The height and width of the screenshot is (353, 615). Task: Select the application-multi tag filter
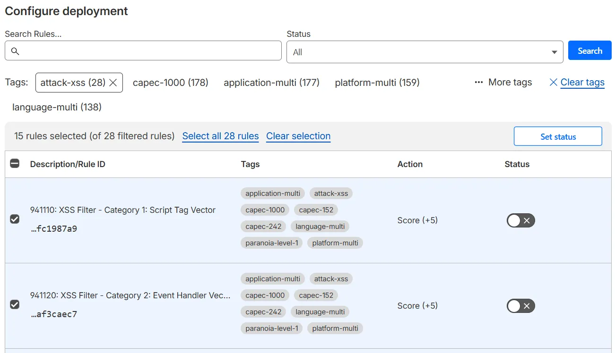click(x=271, y=82)
